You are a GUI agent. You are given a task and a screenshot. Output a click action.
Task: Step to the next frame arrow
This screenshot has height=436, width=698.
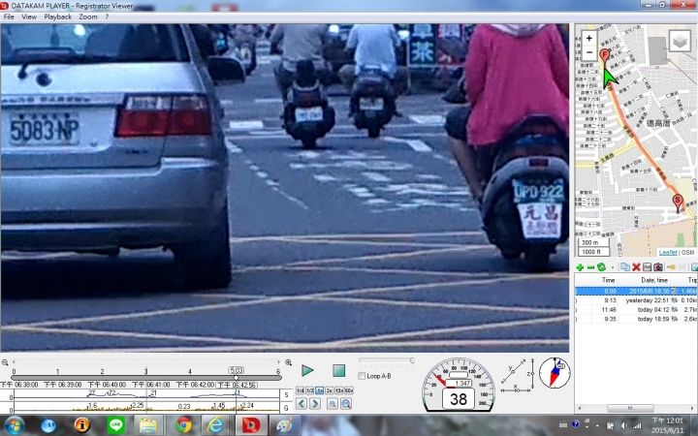(315, 403)
